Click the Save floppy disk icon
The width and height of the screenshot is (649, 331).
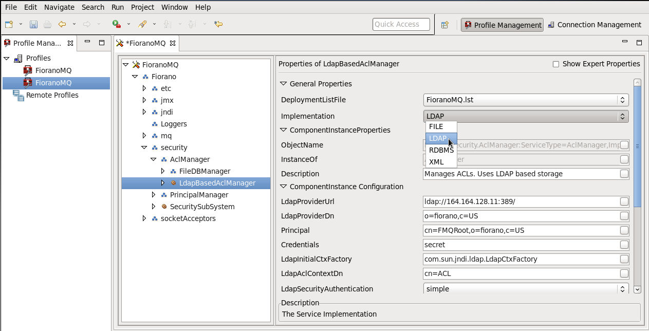tap(33, 24)
